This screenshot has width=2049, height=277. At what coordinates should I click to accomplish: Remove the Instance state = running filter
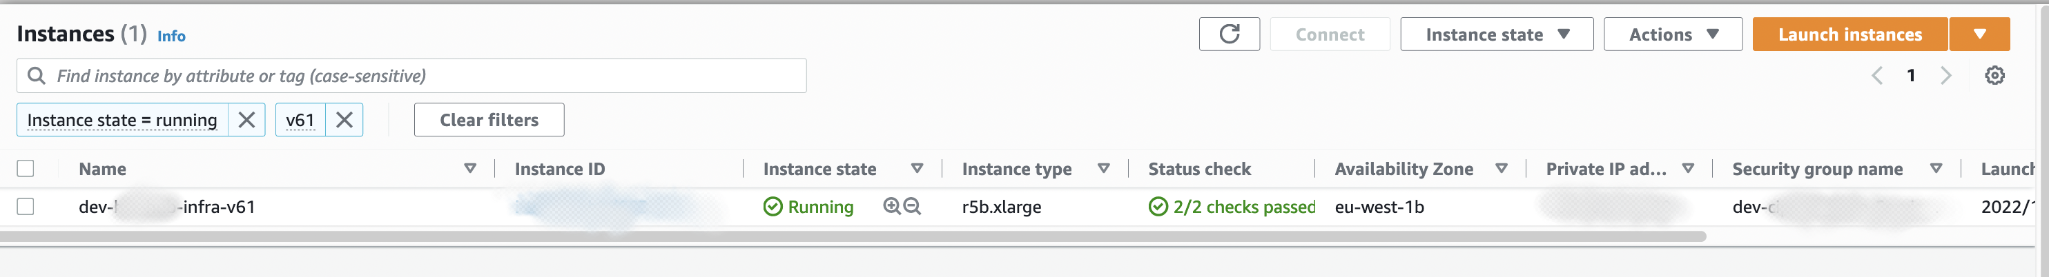tap(246, 120)
